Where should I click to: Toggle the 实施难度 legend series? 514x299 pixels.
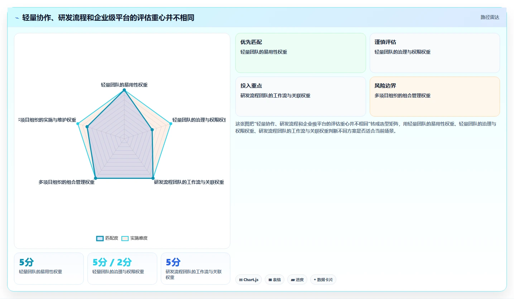[x=134, y=238]
